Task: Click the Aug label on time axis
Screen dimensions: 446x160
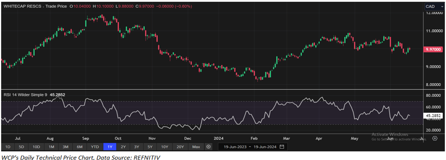Action: tap(50, 138)
